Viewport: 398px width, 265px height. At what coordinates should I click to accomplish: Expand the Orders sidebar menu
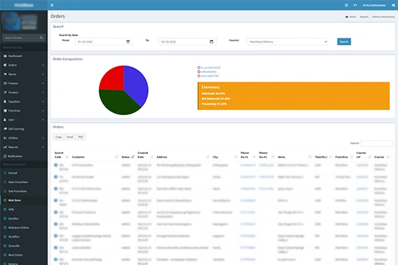pyautogui.click(x=24, y=65)
